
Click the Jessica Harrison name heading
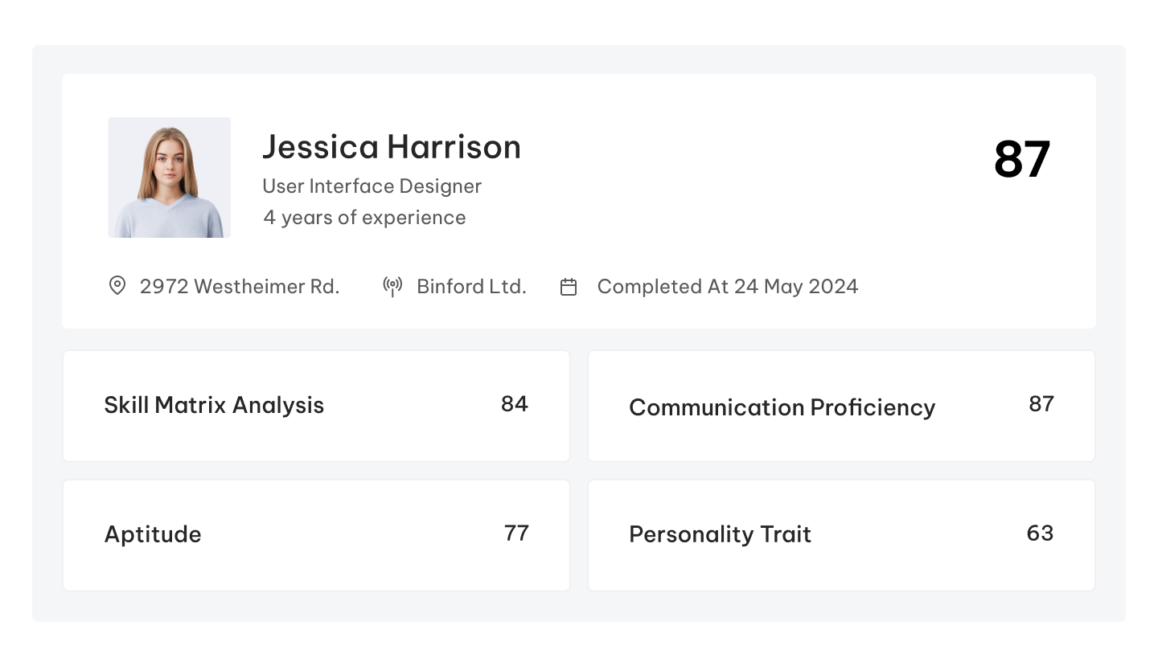pos(392,147)
